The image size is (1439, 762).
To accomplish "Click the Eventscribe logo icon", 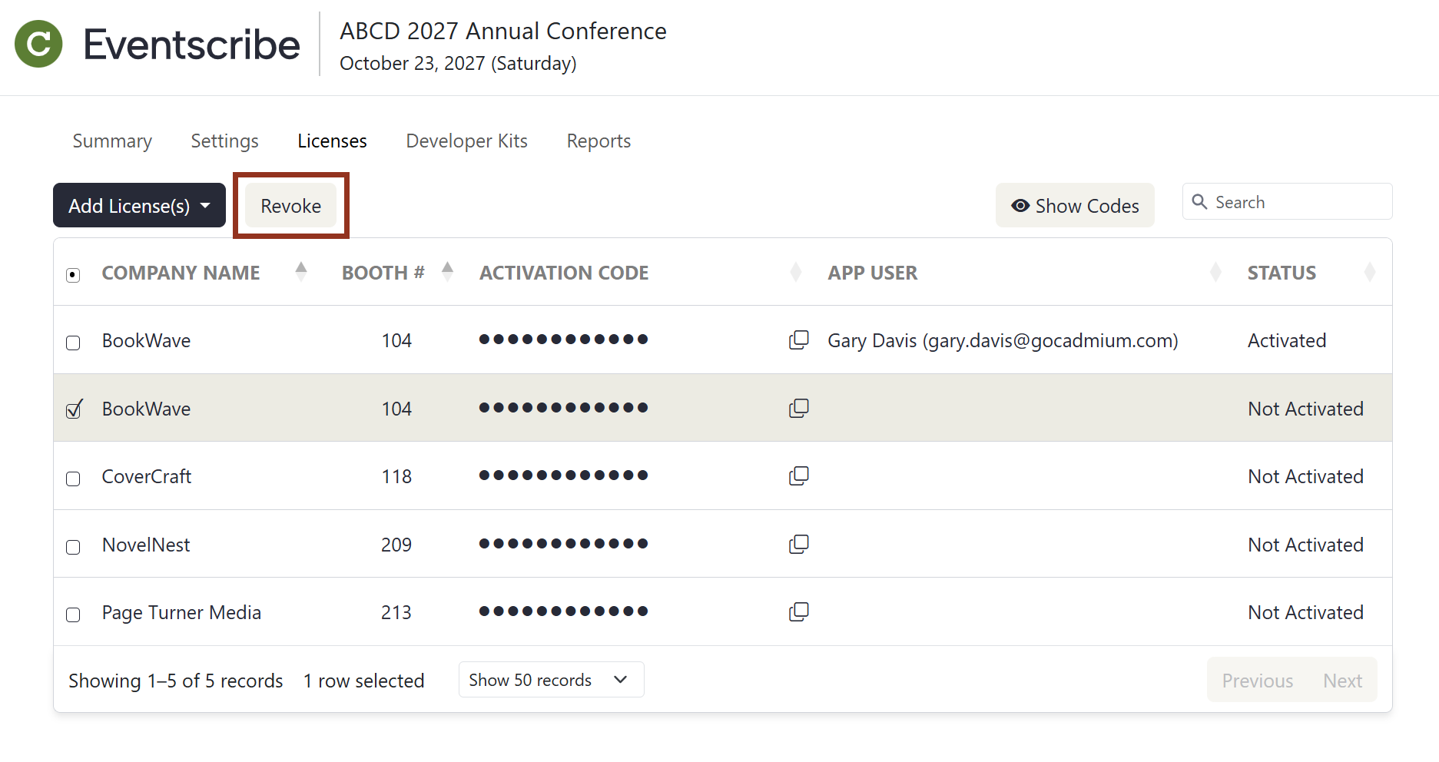I will coord(38,44).
